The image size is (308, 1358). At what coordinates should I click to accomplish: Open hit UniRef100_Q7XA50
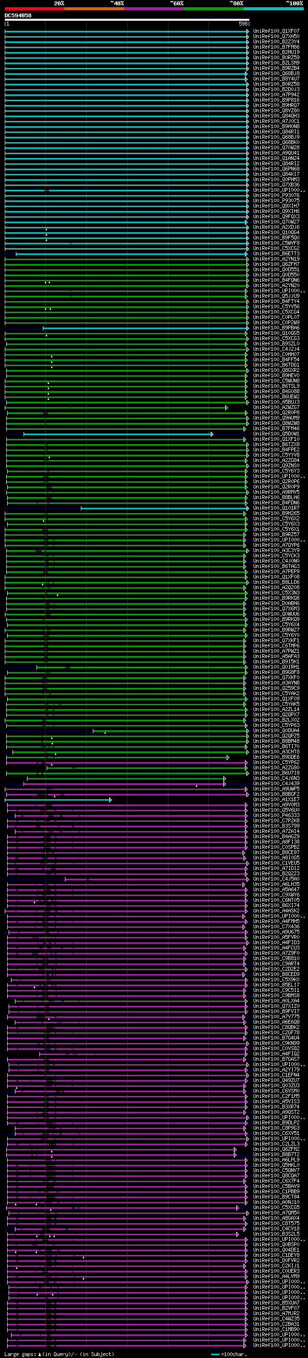tap(276, 37)
